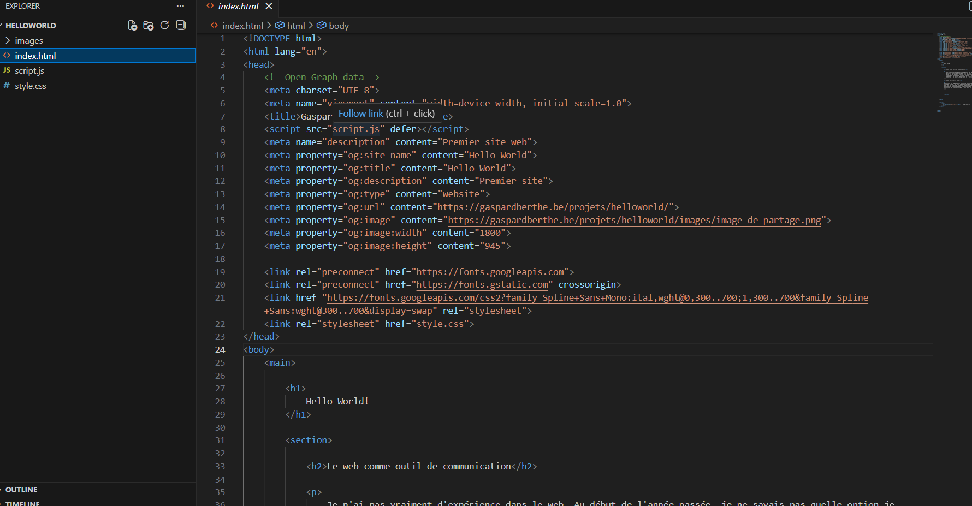This screenshot has width=972, height=506.
Task: Click the JS icon next to script.js
Action: tap(7, 70)
